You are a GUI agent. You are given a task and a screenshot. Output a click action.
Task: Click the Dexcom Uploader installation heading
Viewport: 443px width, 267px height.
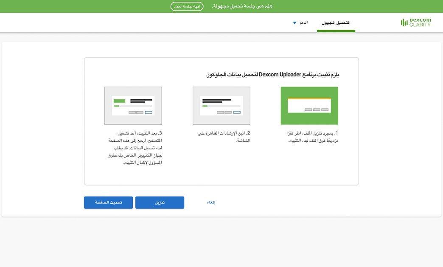(272, 75)
